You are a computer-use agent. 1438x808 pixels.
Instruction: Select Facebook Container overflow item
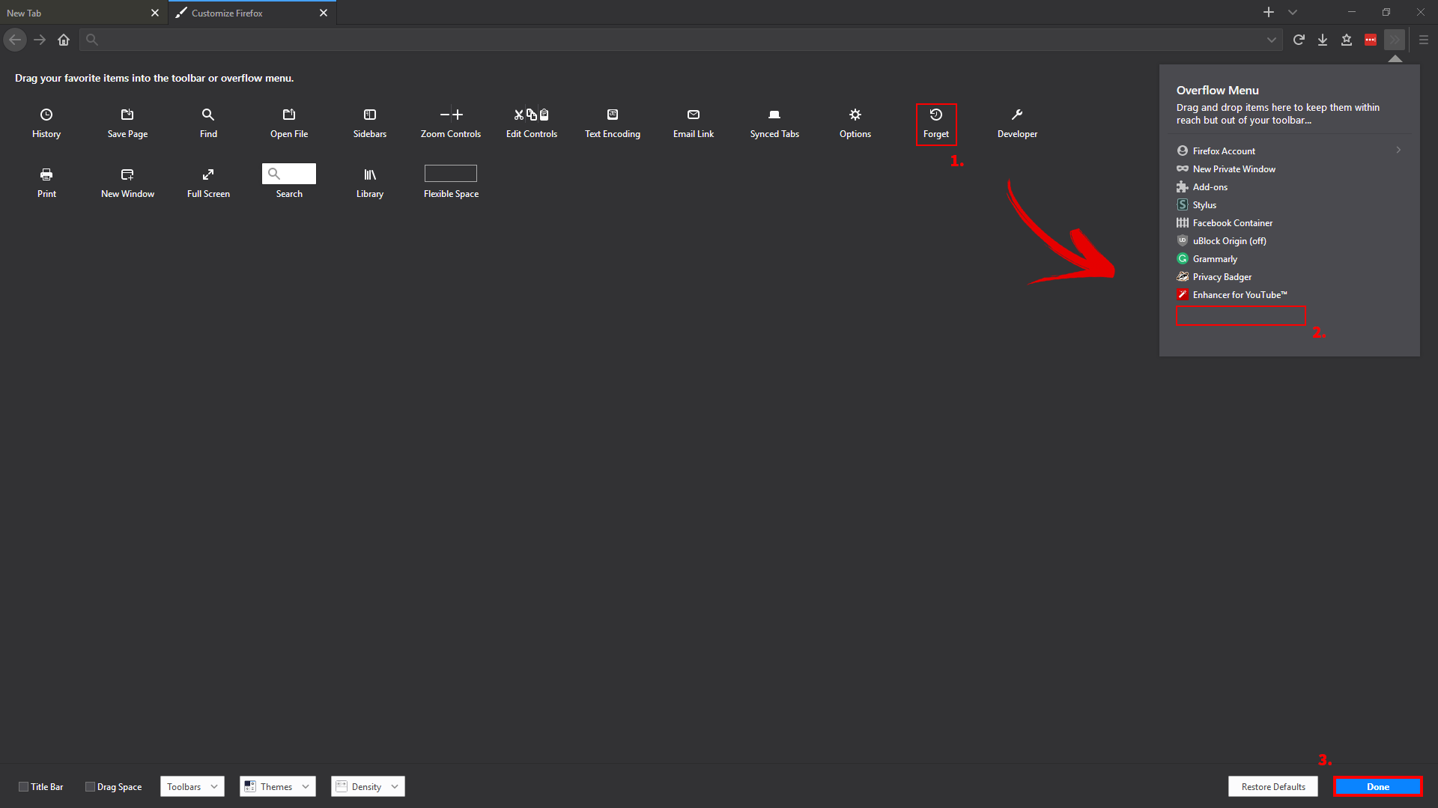click(1289, 222)
